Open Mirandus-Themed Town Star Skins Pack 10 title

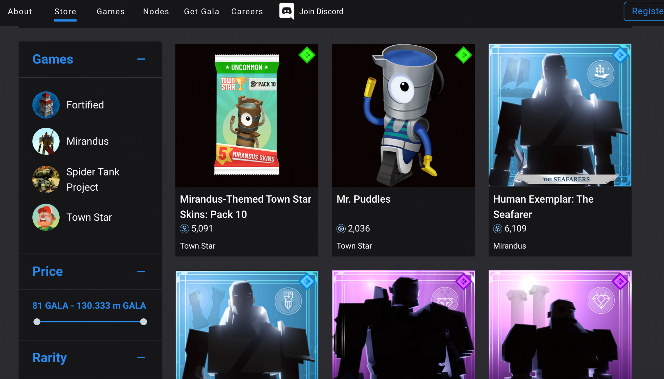click(x=245, y=207)
